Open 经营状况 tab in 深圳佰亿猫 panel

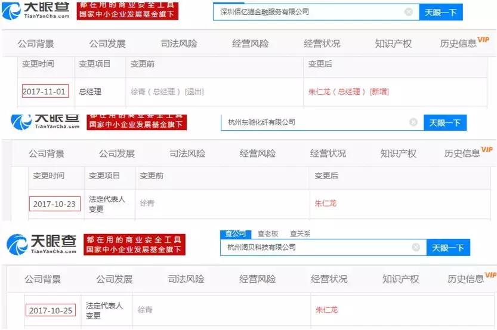pos(322,44)
